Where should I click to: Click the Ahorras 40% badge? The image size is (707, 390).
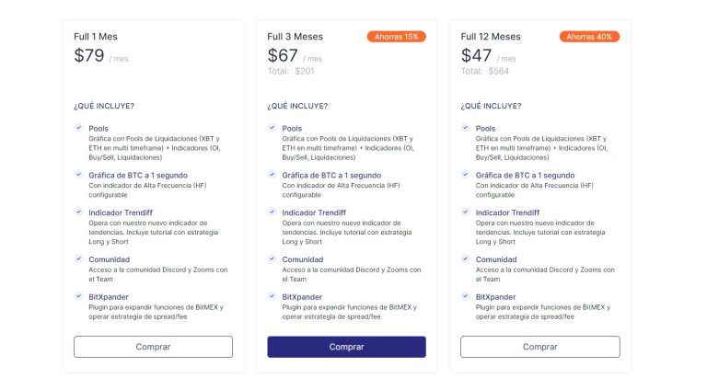click(x=589, y=37)
